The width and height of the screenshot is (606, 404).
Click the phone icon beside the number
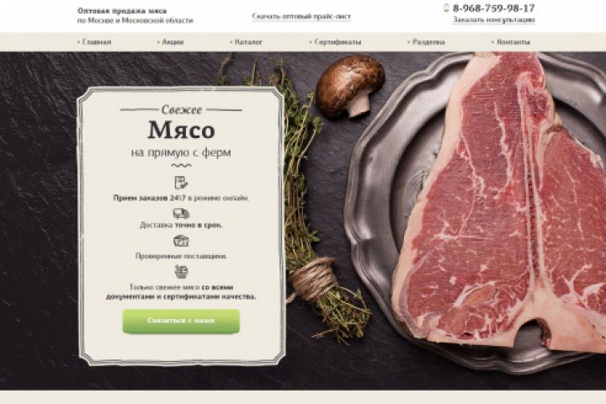click(446, 8)
